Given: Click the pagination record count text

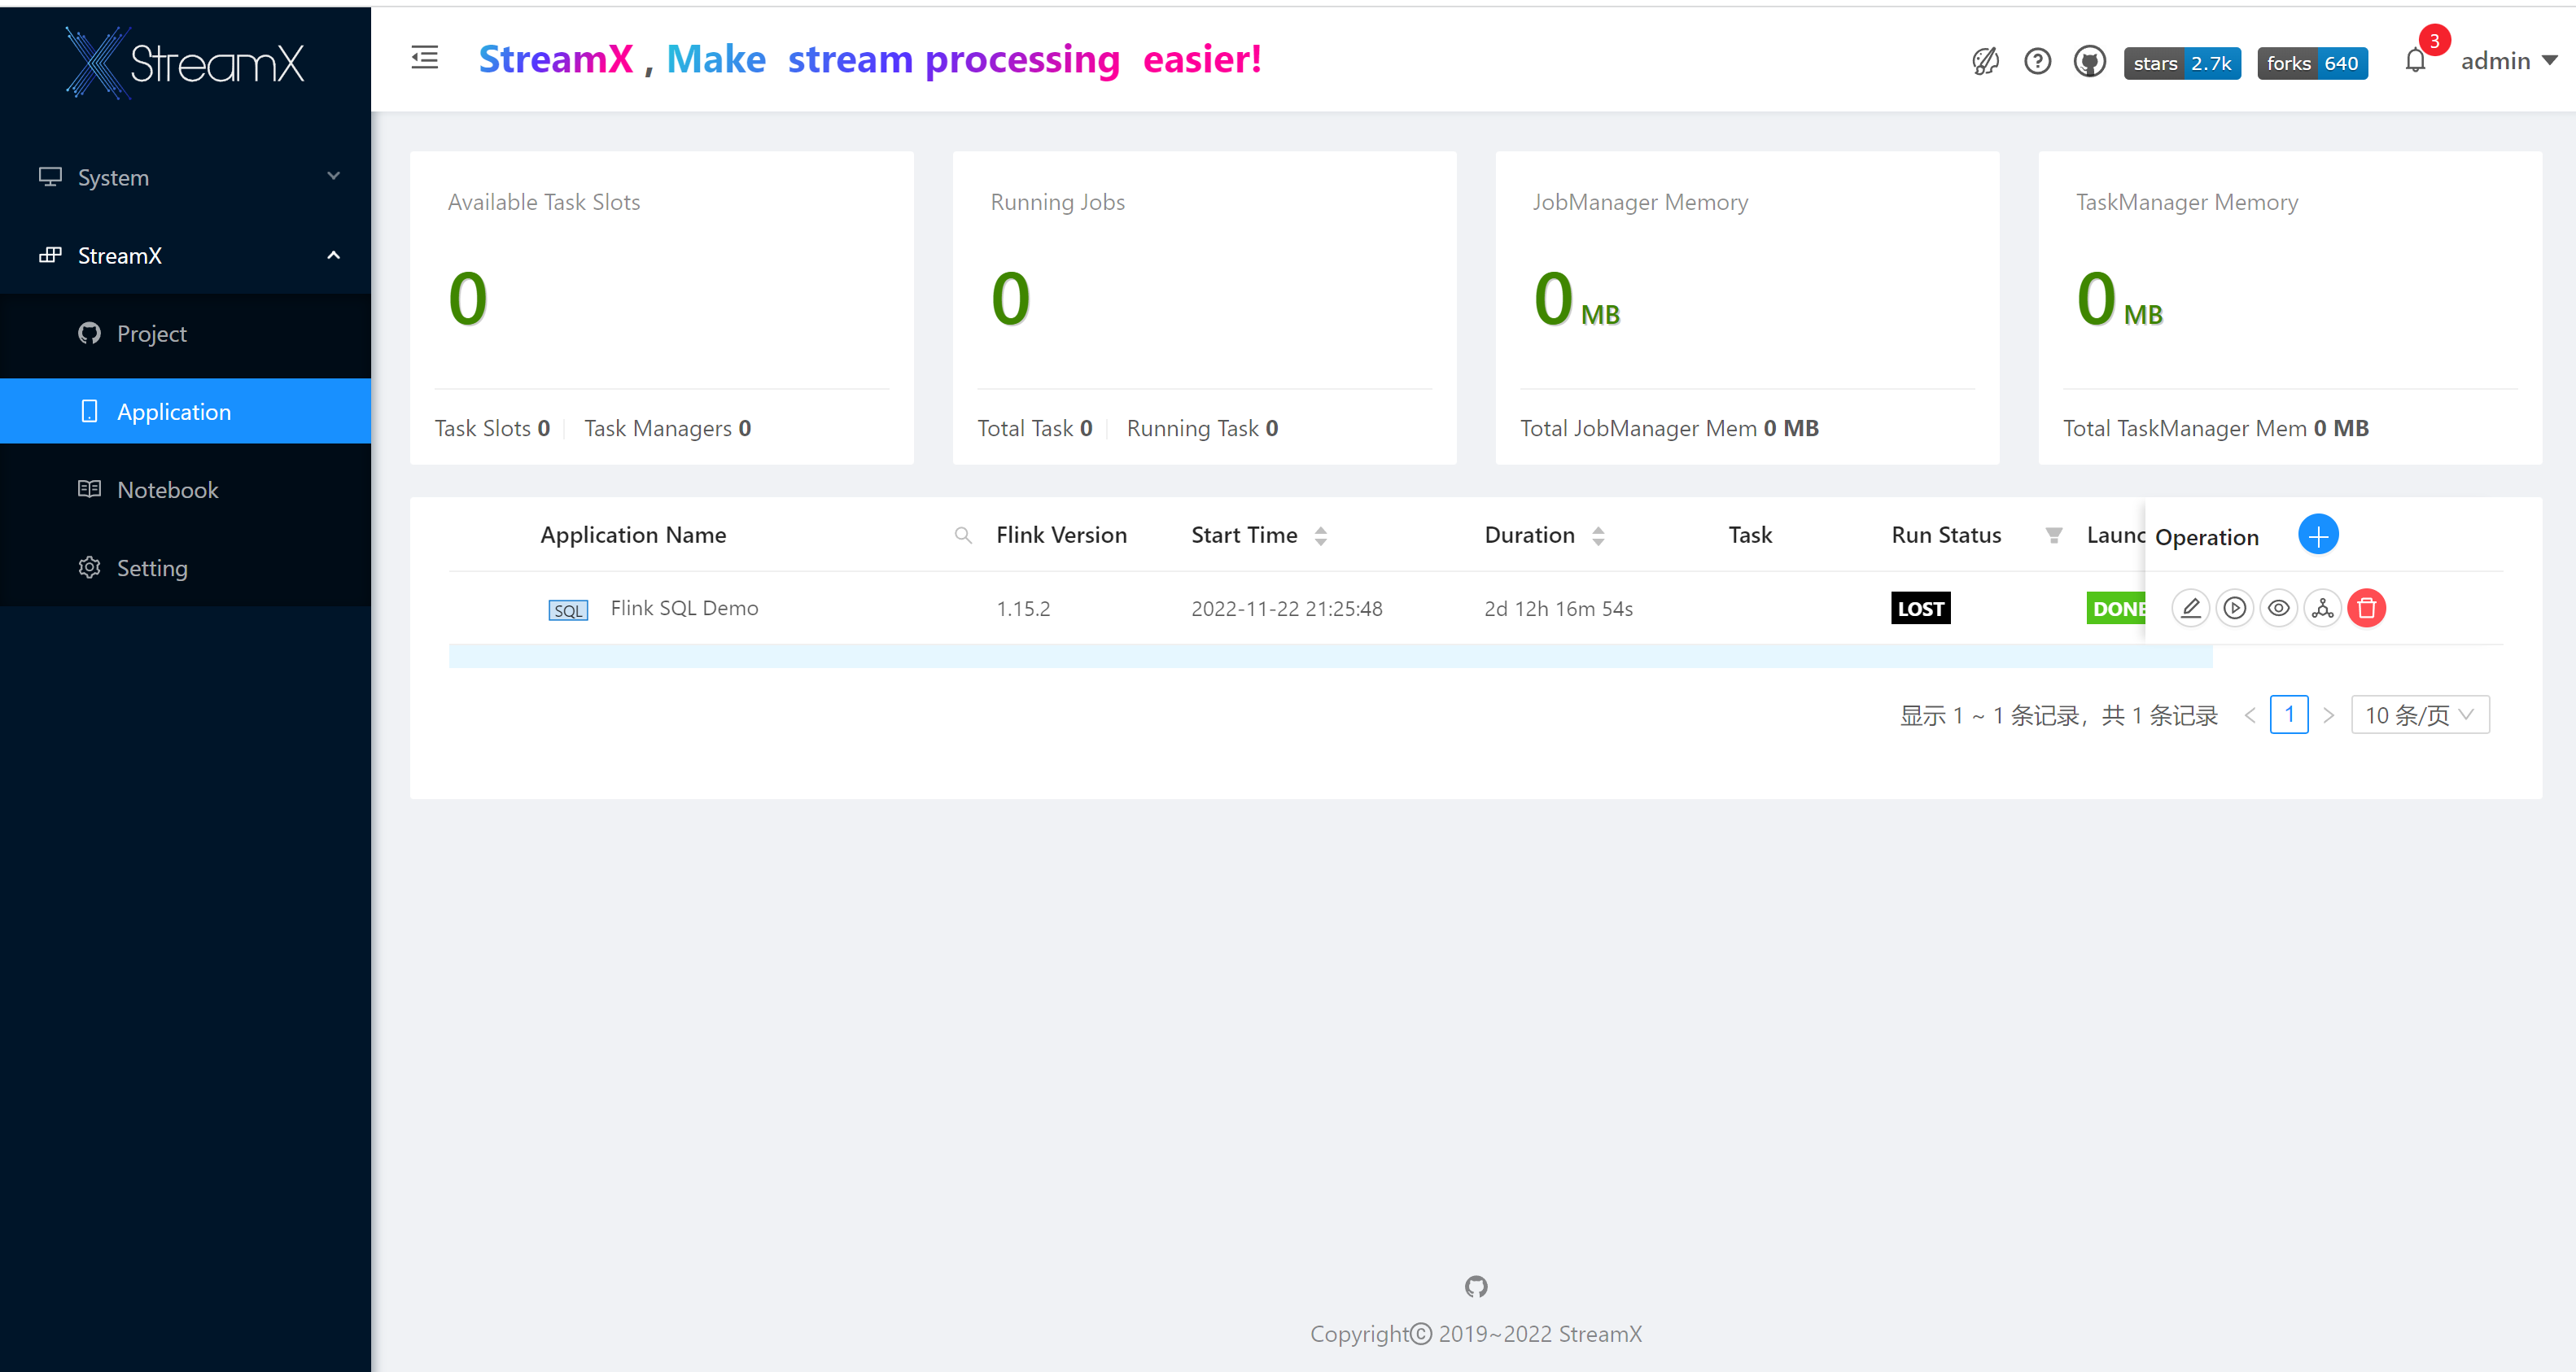Looking at the screenshot, I should click(2058, 715).
